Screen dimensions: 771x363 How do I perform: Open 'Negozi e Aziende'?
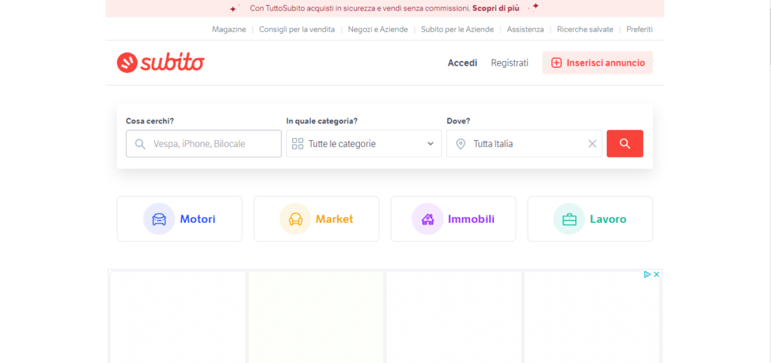click(378, 29)
